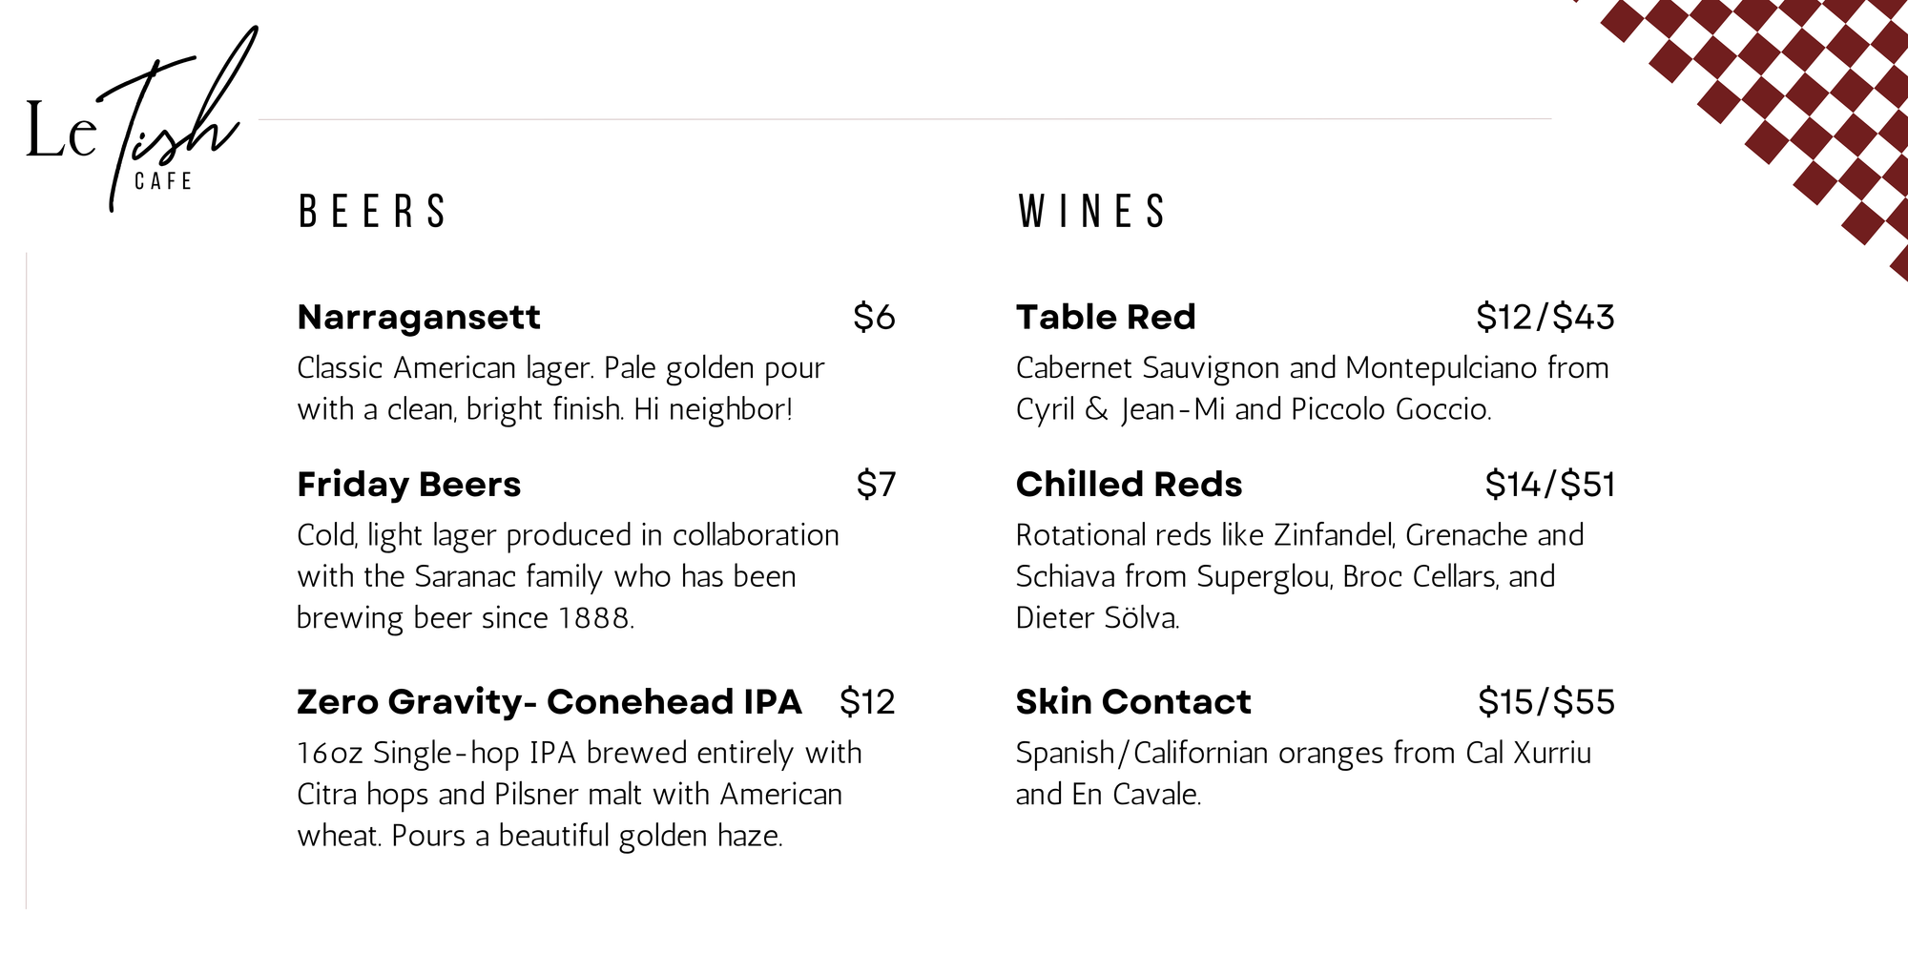Image resolution: width=1908 pixels, height=954 pixels.
Task: Click the Chilled Reds $14/$51 price
Action: [x=1549, y=485]
